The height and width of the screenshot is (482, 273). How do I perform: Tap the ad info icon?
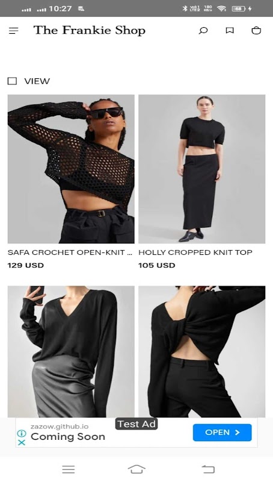(x=22, y=433)
